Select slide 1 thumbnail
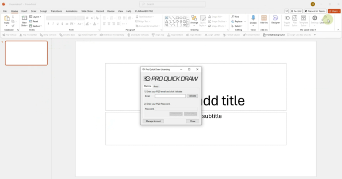Image resolution: width=342 pixels, height=179 pixels. [26, 53]
